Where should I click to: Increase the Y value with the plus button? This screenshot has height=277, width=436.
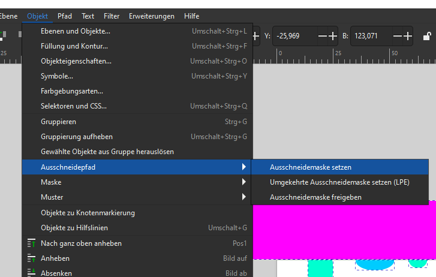coord(332,36)
